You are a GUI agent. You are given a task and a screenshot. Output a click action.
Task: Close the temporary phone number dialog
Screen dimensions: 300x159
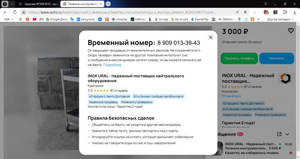point(211,37)
